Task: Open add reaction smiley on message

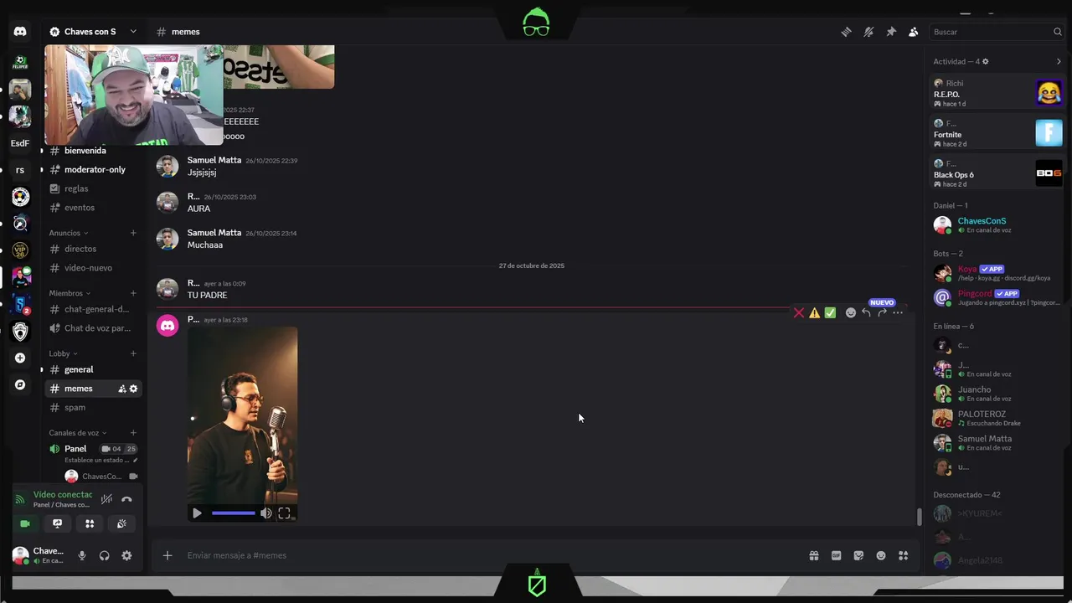Action: click(x=851, y=312)
